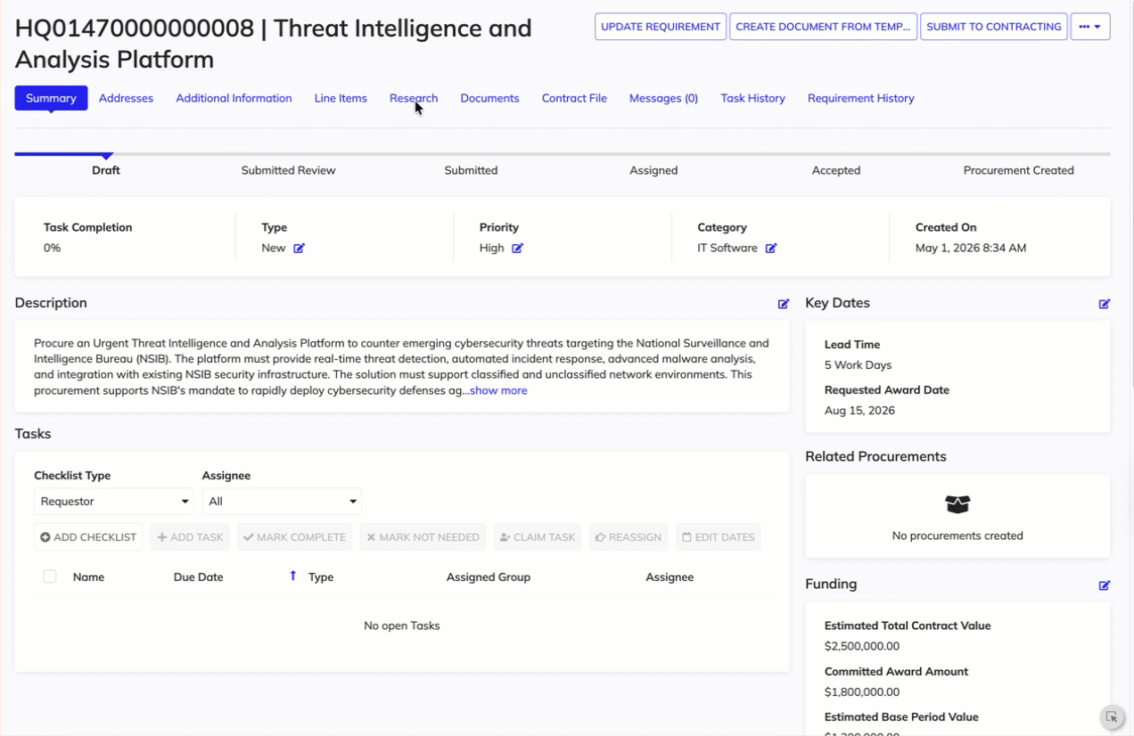The width and height of the screenshot is (1134, 736).
Task: Open the Additional Information tab
Action: (234, 98)
